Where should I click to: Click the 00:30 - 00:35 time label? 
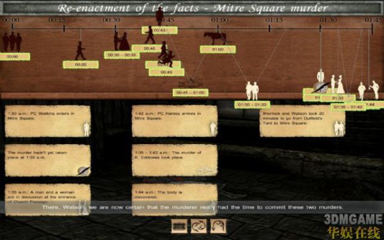[122, 55]
